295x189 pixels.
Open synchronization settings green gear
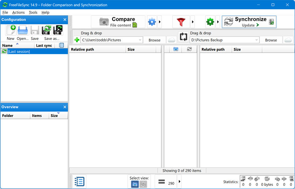pyautogui.click(x=210, y=22)
